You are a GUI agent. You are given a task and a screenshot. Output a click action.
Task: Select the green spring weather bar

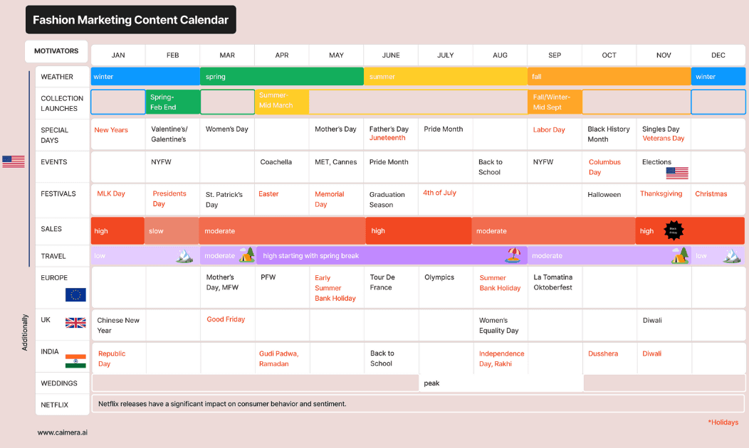(282, 76)
